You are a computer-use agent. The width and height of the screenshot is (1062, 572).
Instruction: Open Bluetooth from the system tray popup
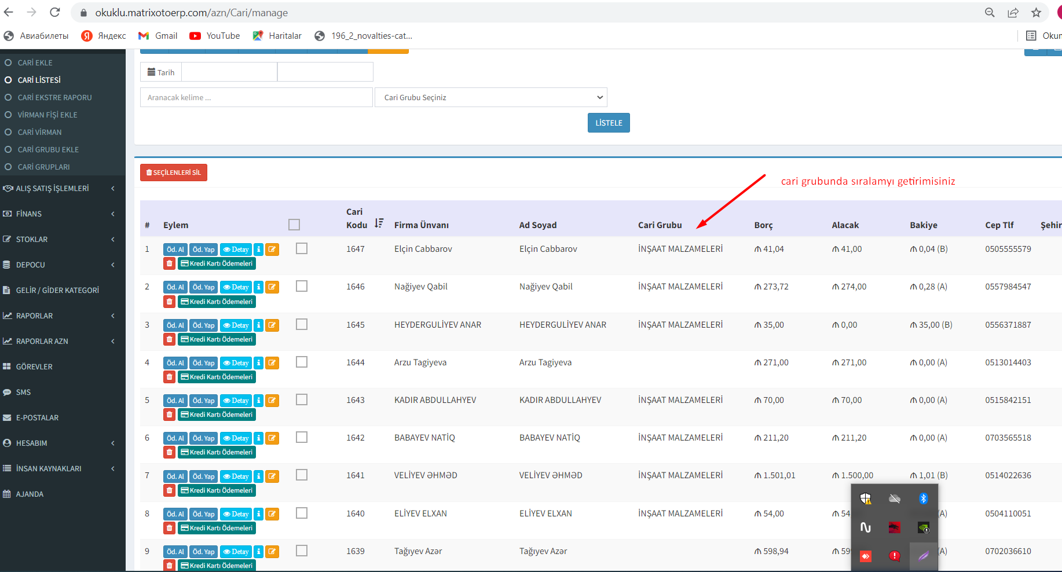coord(923,498)
